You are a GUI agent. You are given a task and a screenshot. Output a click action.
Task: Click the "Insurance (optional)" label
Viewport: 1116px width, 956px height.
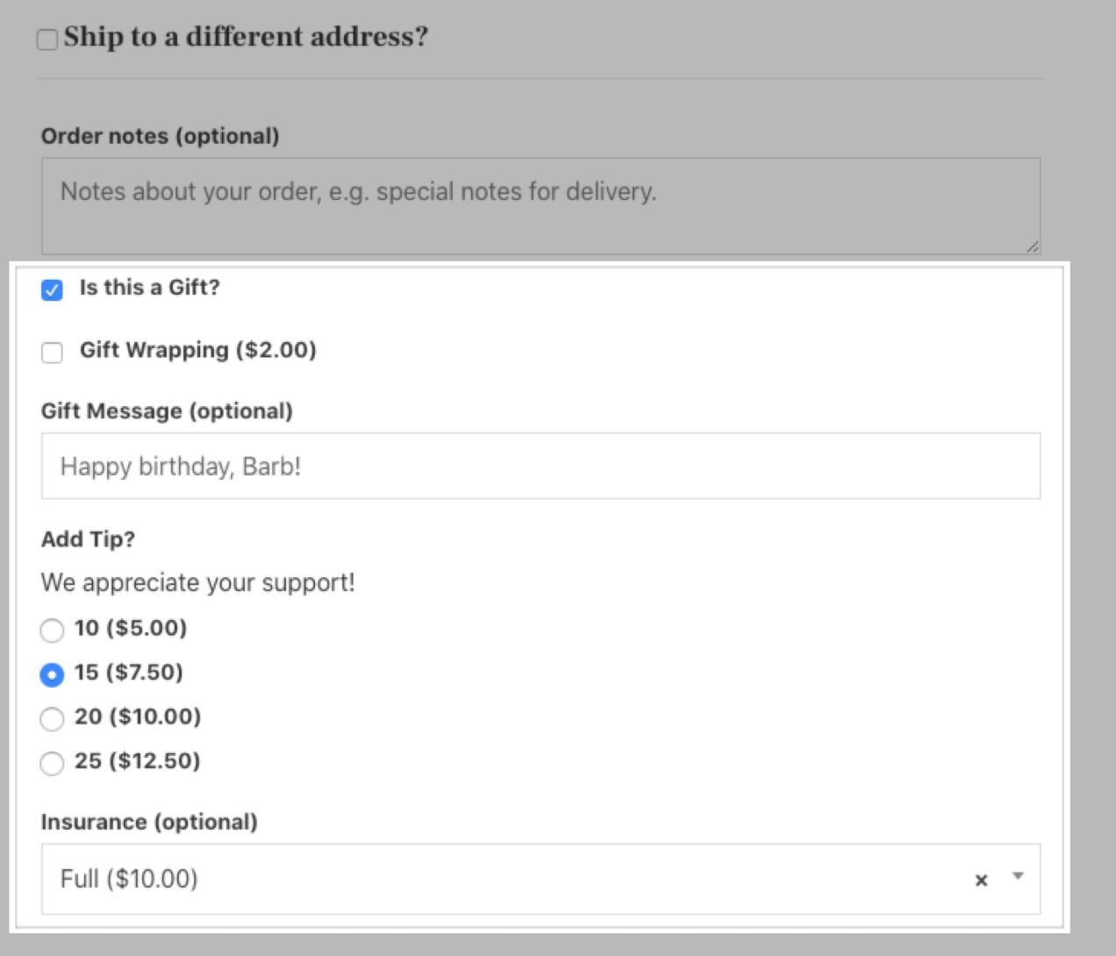[x=149, y=822]
